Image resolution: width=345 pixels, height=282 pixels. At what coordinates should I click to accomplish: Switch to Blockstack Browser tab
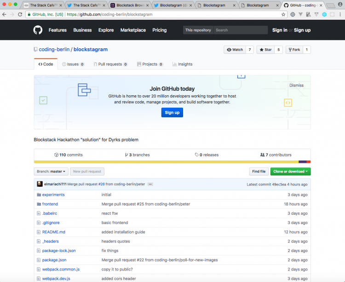click(x=129, y=5)
